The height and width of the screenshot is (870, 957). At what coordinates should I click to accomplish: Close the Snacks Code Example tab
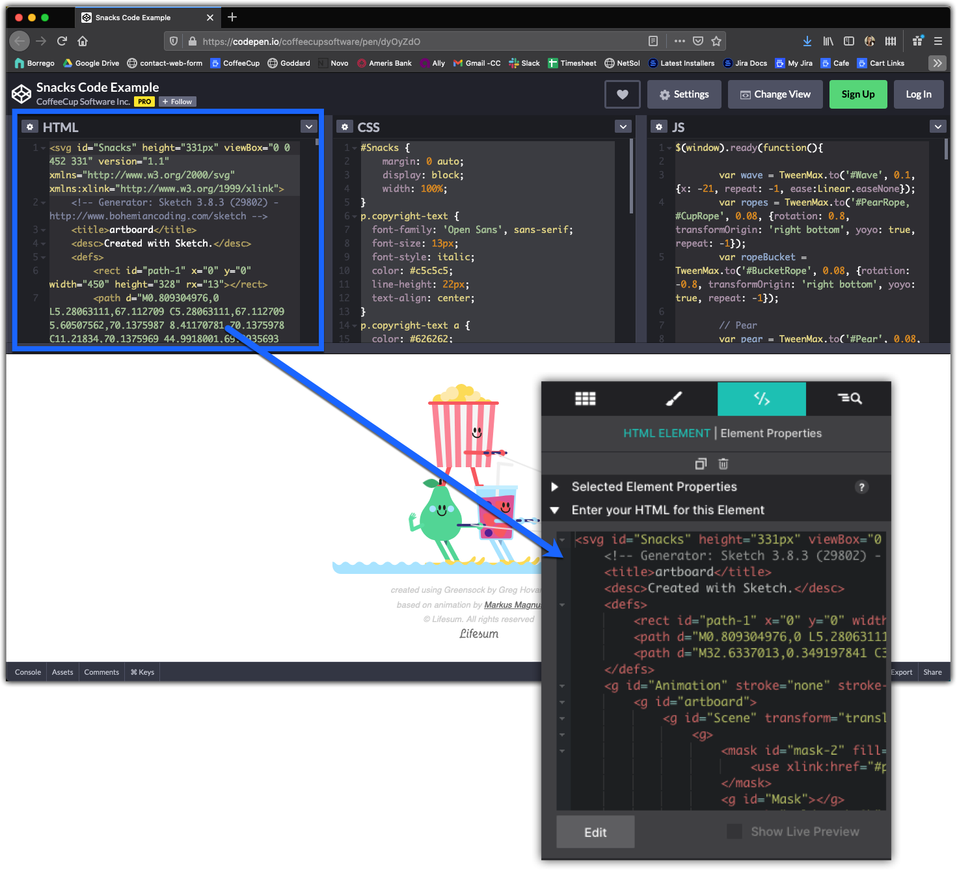pos(210,18)
